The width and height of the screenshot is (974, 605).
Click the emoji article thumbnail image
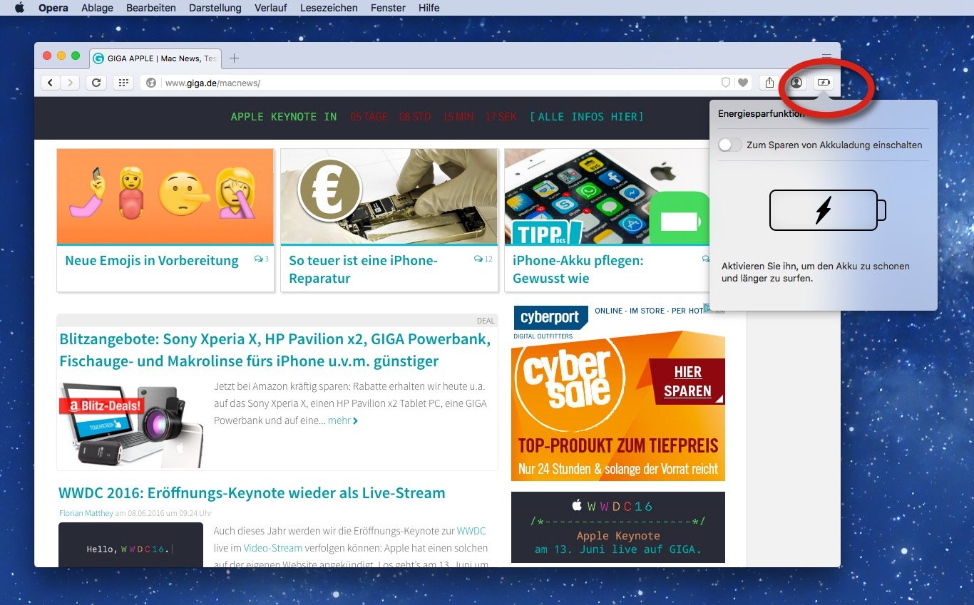[x=165, y=197]
